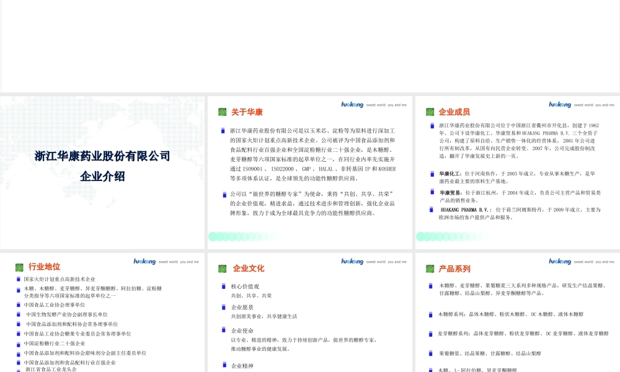This screenshot has width=620, height=372.
Task: Click the heading 行业地位
Action: 44,268
